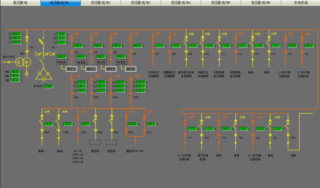This screenshot has height=188, width=320.
Task: Click the TM1 transformer symbol
Action: 24,62
